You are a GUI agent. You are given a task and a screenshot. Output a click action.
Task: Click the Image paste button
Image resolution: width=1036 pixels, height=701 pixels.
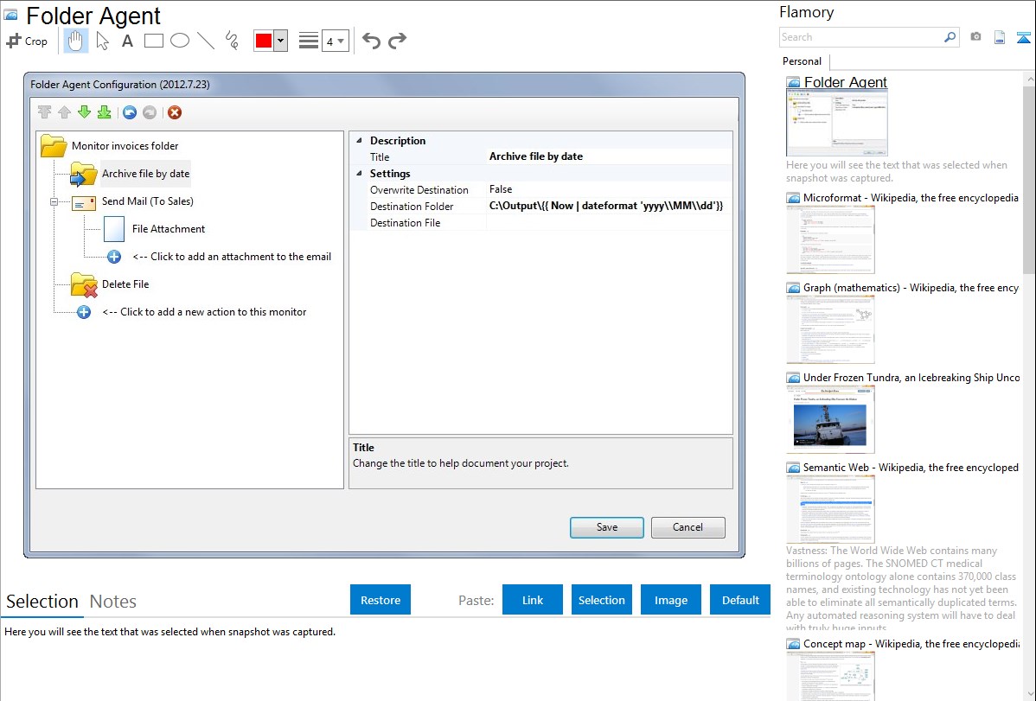point(671,600)
